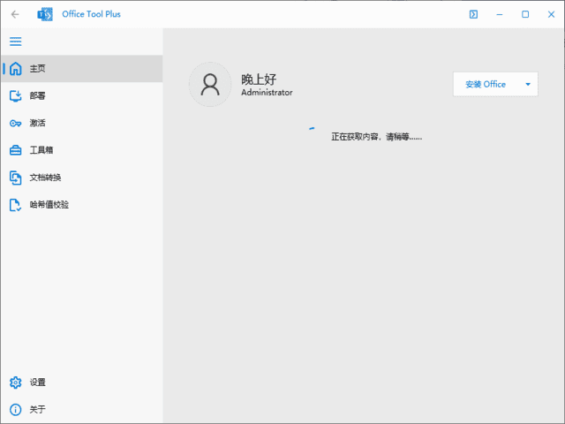565x424 pixels.
Task: Click the back arrow in title bar
Action: pos(15,14)
